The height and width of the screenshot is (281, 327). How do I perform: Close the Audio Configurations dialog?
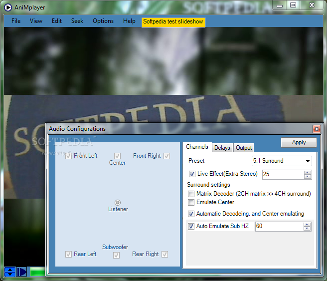click(317, 129)
